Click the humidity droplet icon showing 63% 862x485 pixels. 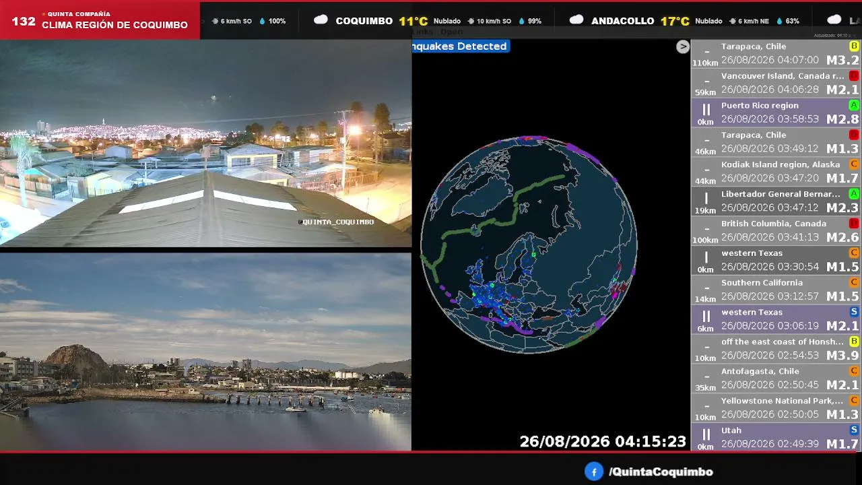coord(779,21)
